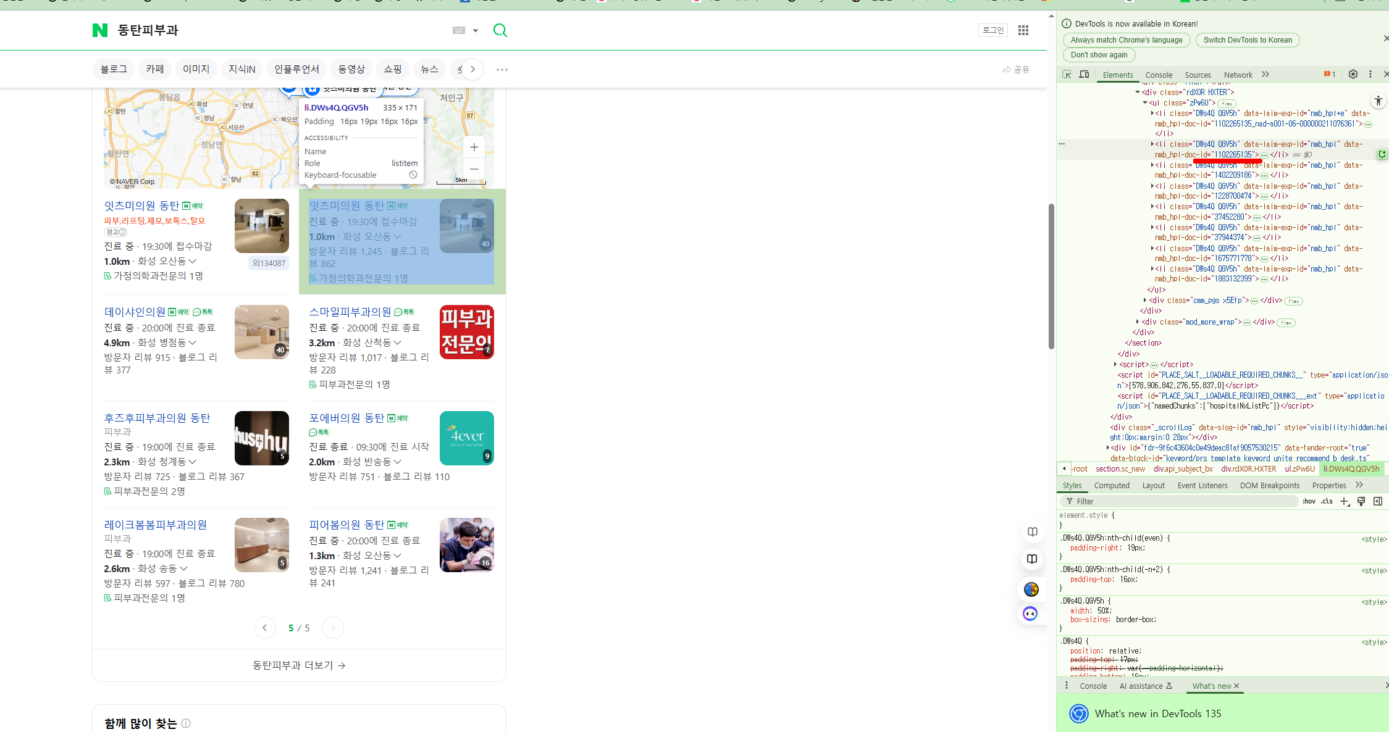The image size is (1389, 732).
Task: Open the Computed styles tab
Action: [x=1112, y=486]
